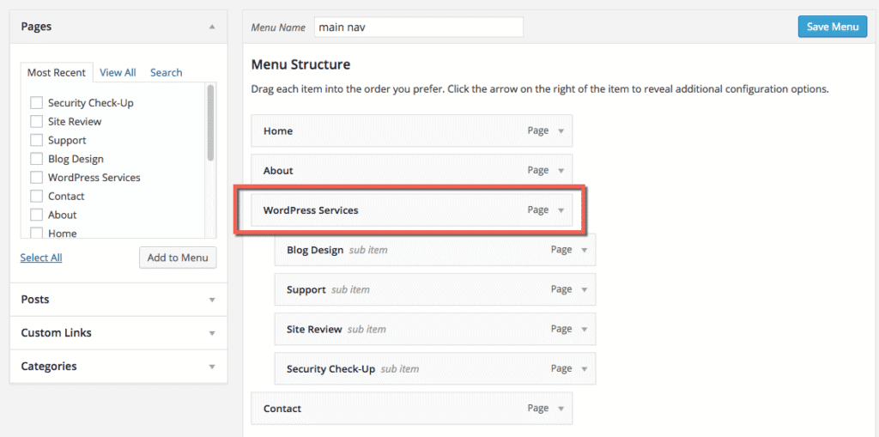
Task: Click the Menu Name input field
Action: pos(419,27)
